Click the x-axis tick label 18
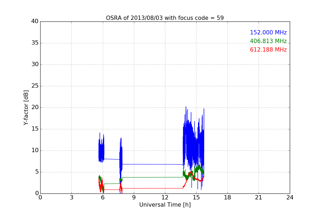This screenshot has height=215, width=322. coord(227,198)
